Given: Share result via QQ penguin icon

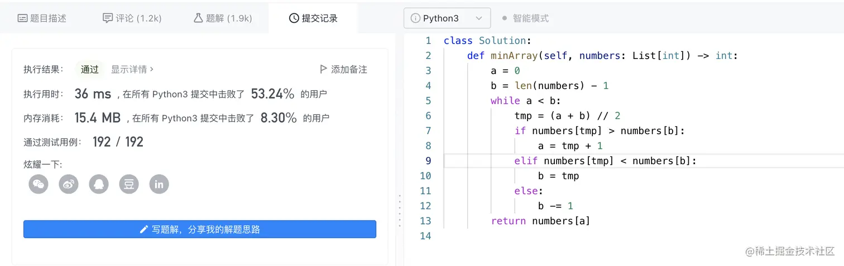Looking at the screenshot, I should (99, 184).
